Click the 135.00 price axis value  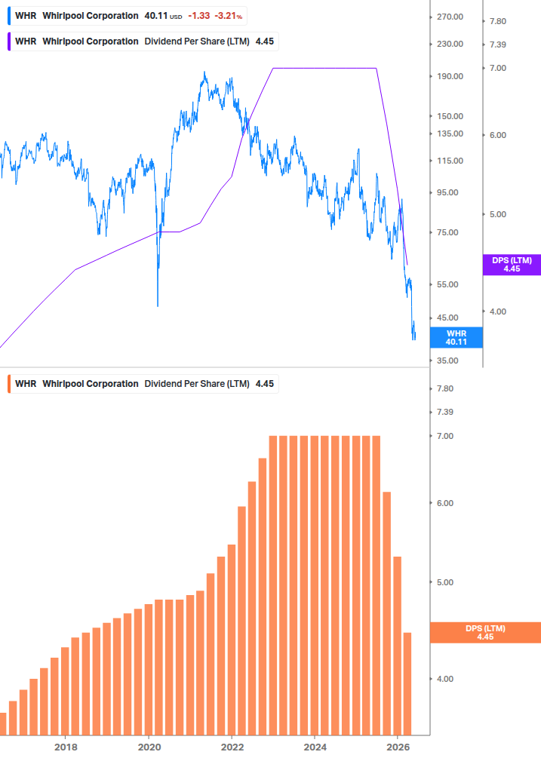tap(450, 134)
